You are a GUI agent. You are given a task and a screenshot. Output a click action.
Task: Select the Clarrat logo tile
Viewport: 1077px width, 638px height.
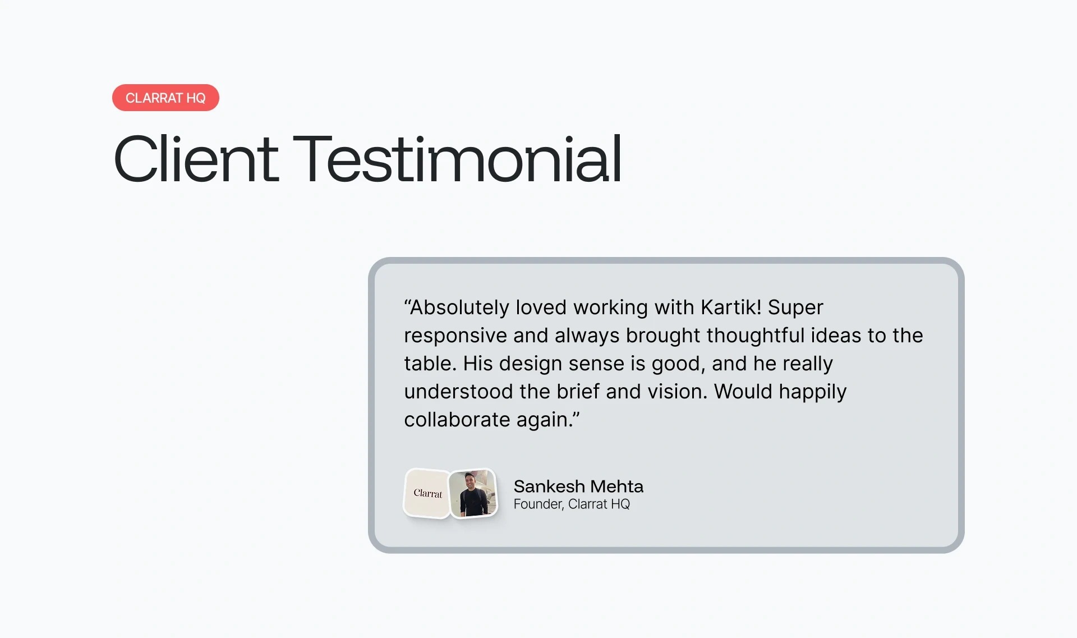tap(427, 493)
